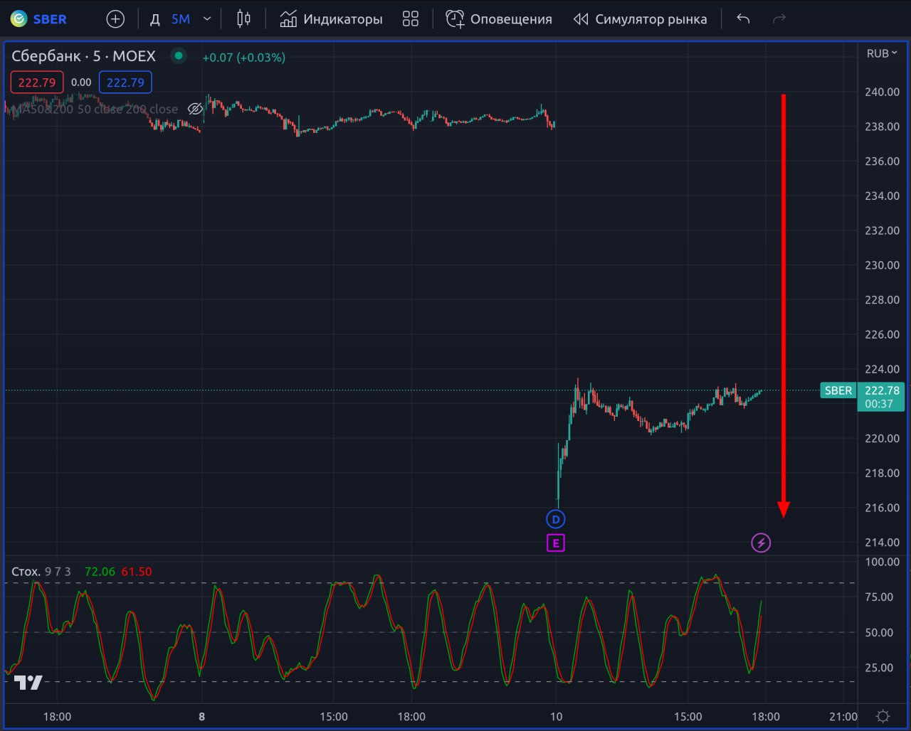Image resolution: width=911 pixels, height=731 pixels.
Task: Click the 0.00 spread value
Action: tap(81, 82)
